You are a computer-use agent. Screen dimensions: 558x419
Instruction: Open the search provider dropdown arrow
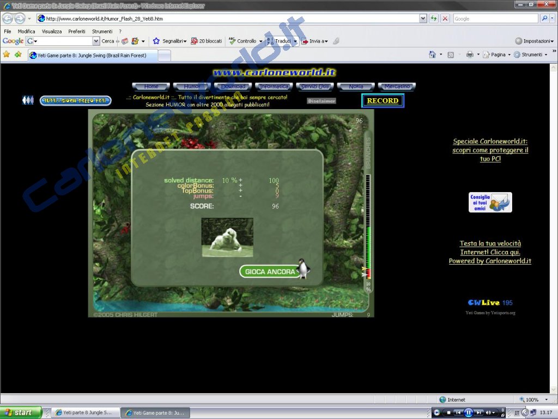tap(553, 19)
